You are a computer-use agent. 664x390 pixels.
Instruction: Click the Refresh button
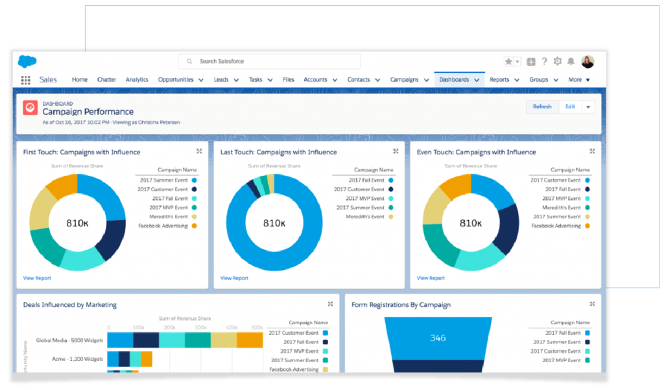click(542, 107)
